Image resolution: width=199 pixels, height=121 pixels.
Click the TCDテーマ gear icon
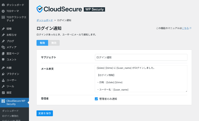coord(3,11)
